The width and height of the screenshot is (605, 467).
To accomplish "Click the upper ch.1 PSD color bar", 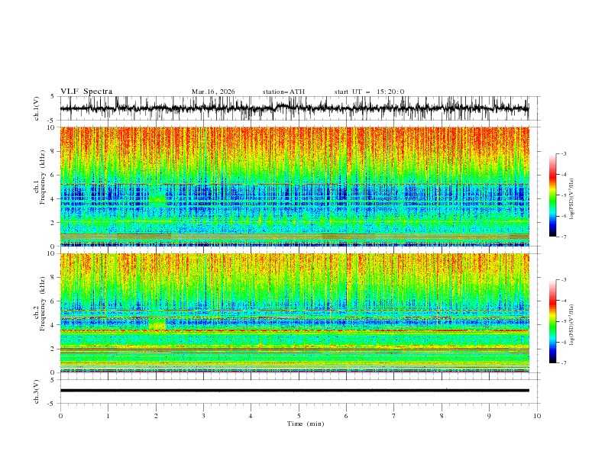I will pos(552,195).
